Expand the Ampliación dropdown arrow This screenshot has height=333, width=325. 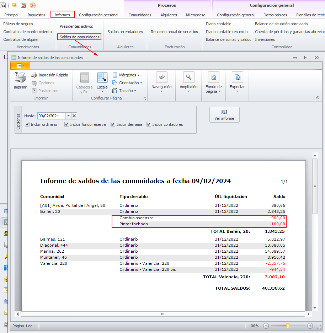[188, 91]
